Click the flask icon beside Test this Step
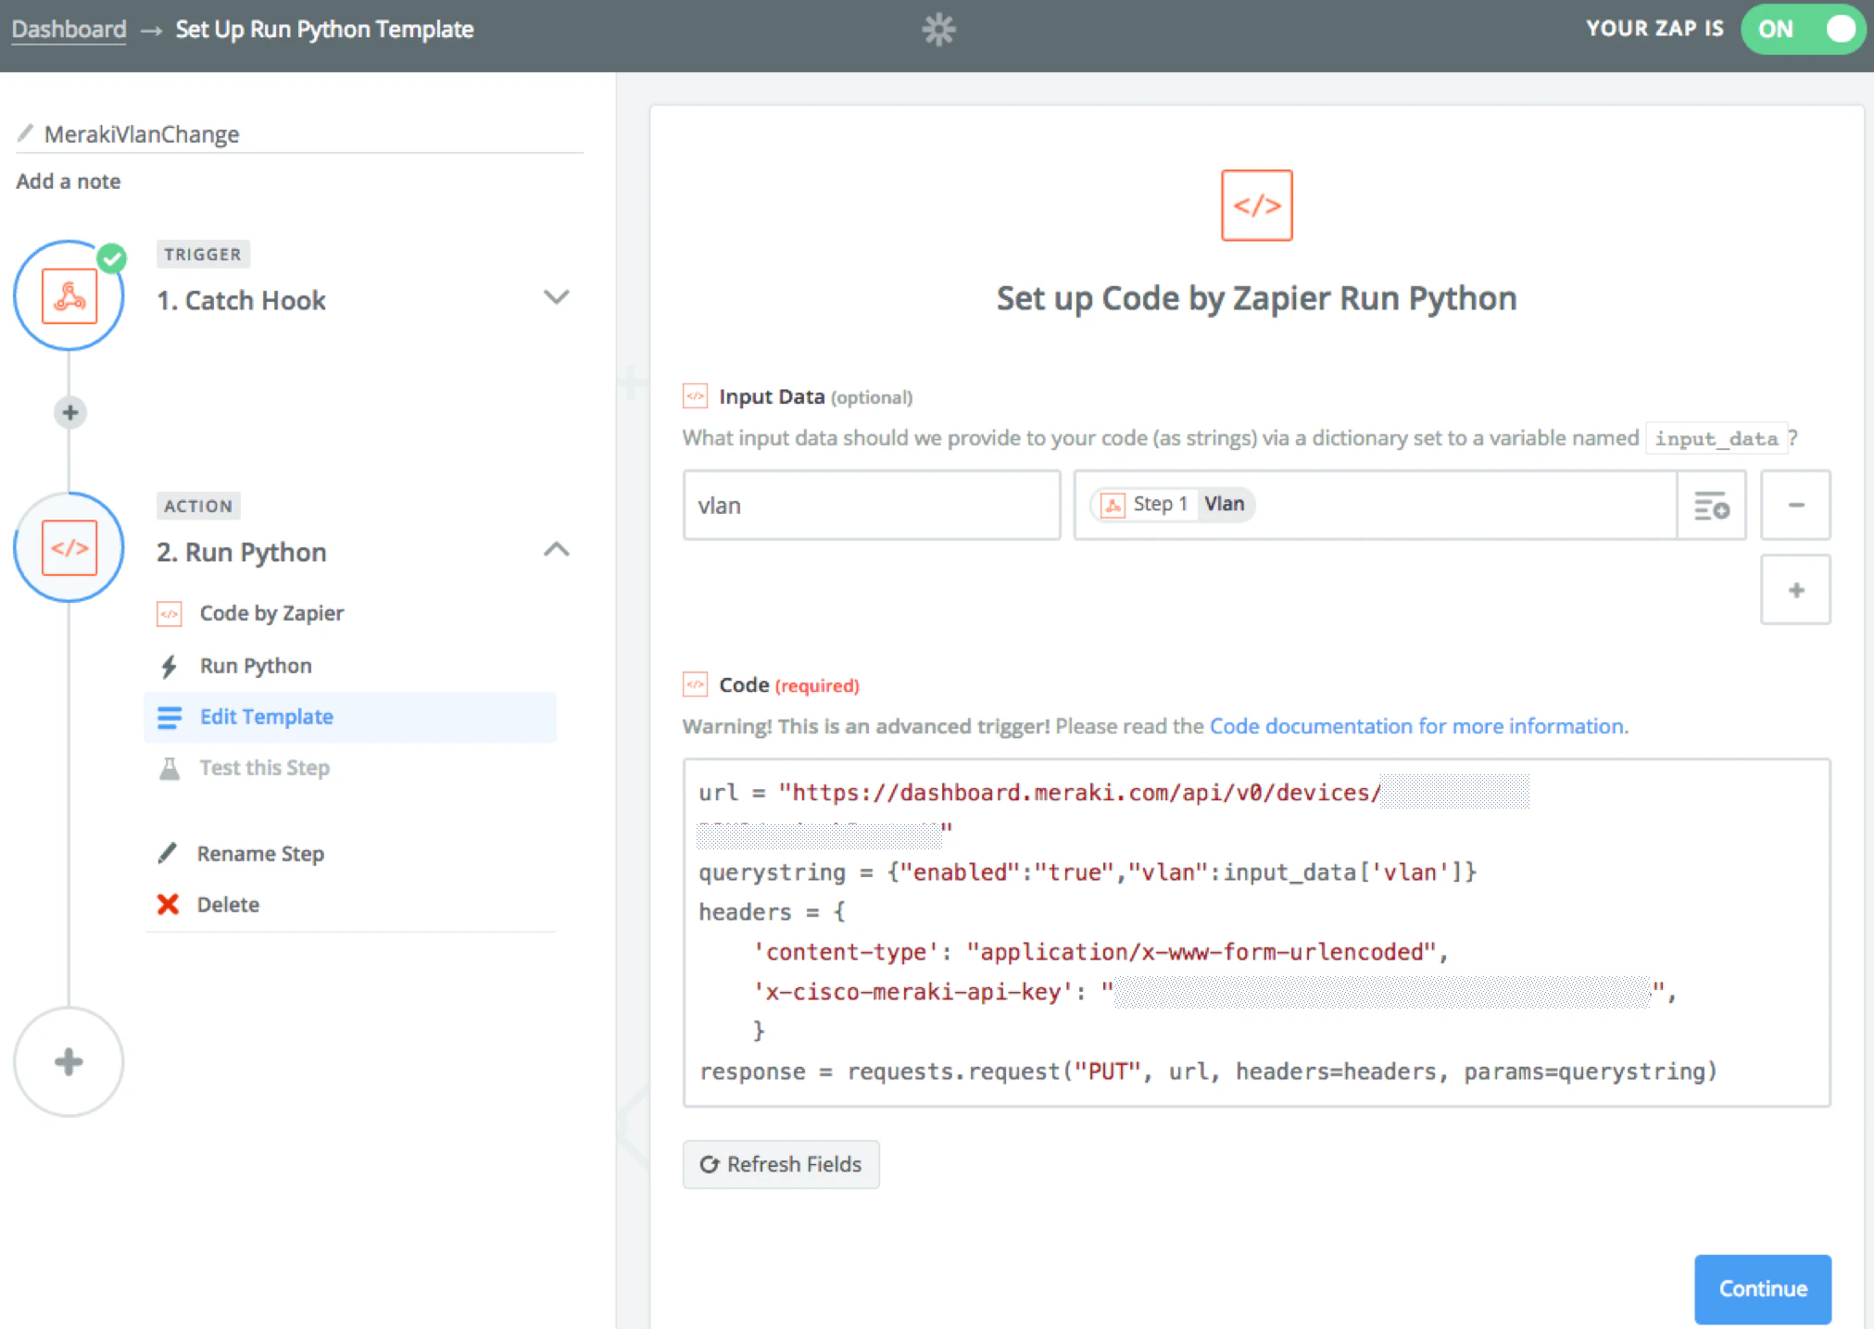 [x=170, y=769]
